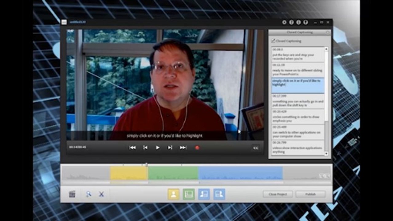
Task: Select the pan and zoom magnifier tool
Action: [x=88, y=194]
